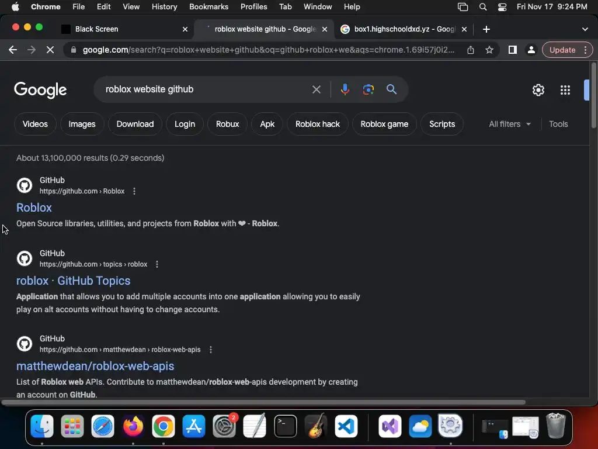Open the roblox · GitHub Topics link
Screen dimensions: 598x449
tap(73, 281)
